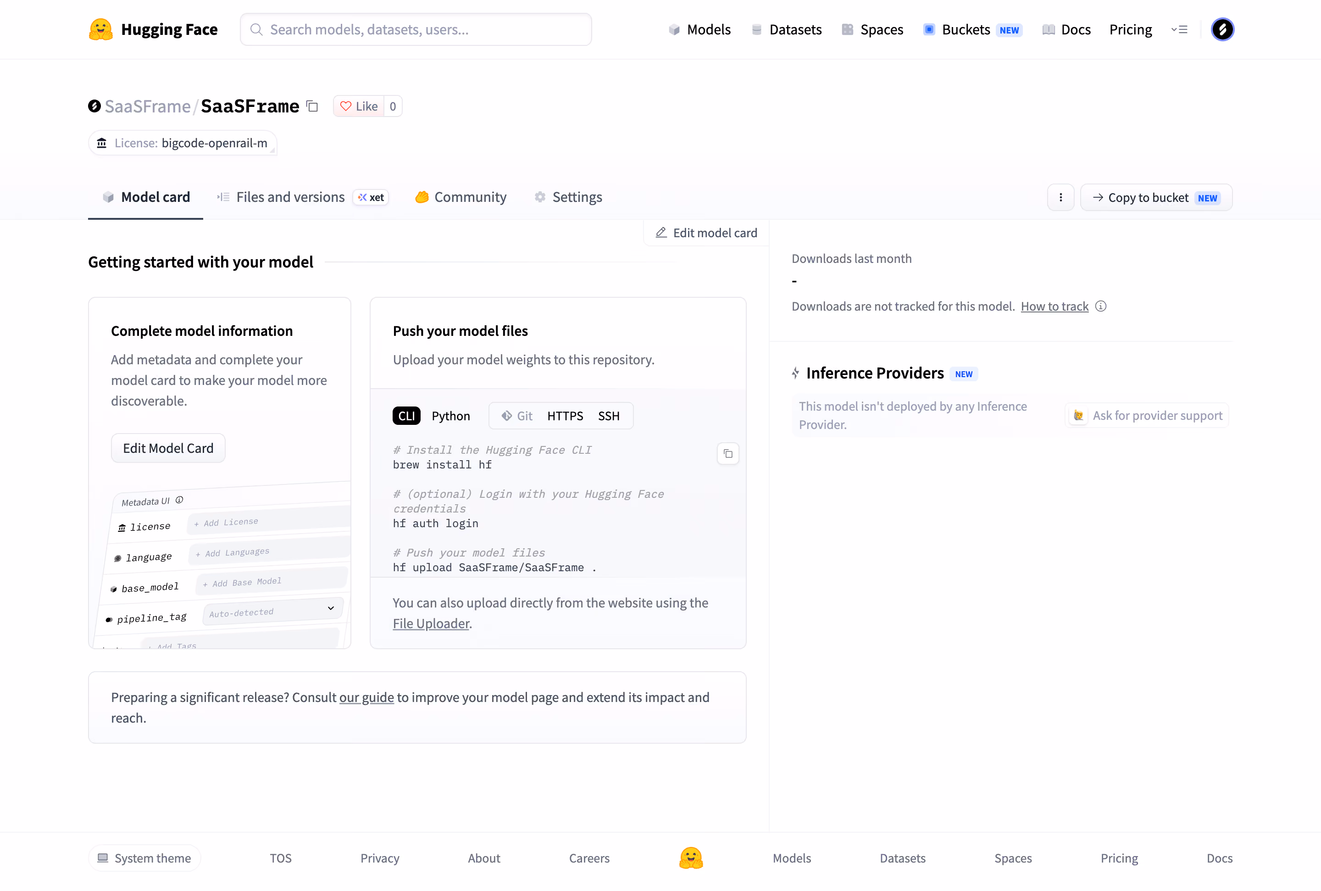Screen dimensions: 1321x891
Task: Click the Add License metadata field
Action: 269,519
